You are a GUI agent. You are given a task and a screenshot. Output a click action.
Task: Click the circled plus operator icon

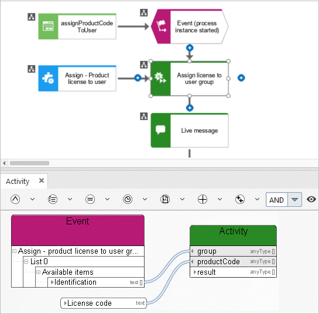coord(203,199)
